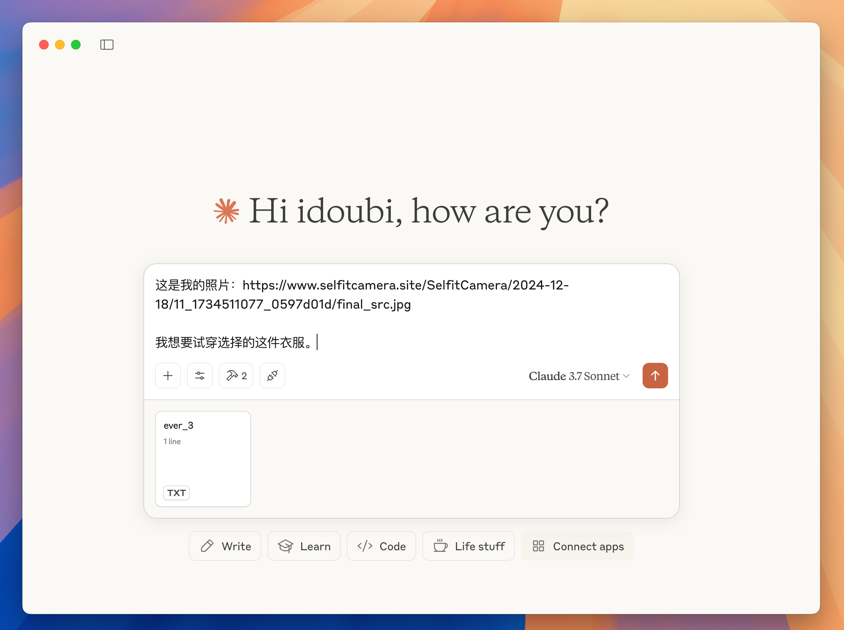Screen dimensions: 844x630
Task: Open the ever_3 attached file card
Action: click(203, 459)
